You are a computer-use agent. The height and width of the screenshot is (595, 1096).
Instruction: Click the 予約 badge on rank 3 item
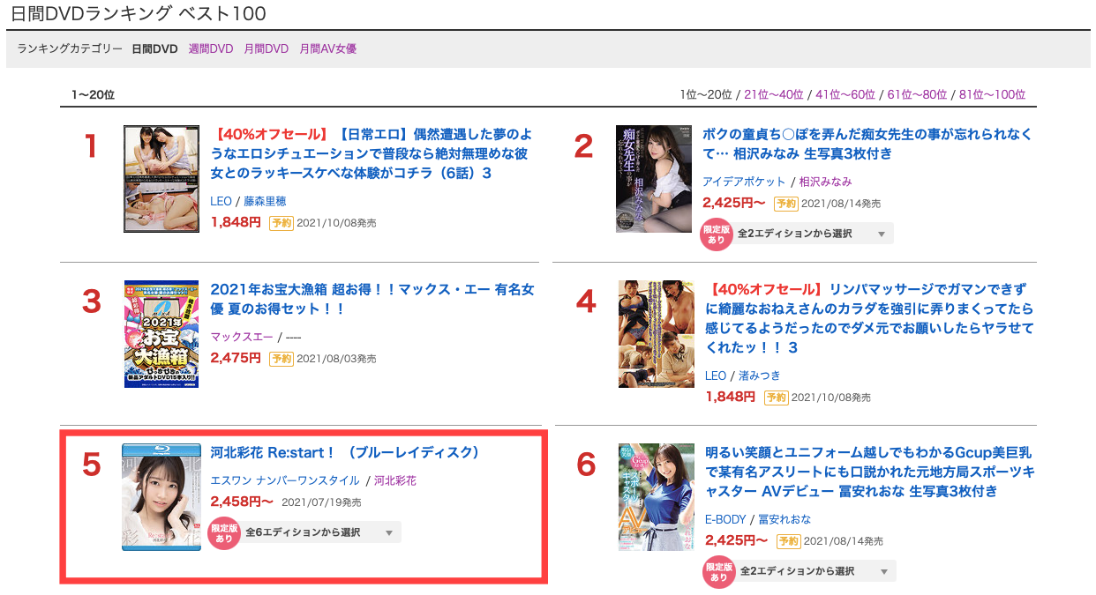281,359
